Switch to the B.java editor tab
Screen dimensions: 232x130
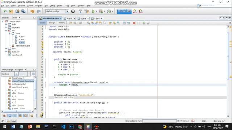pos(83,18)
